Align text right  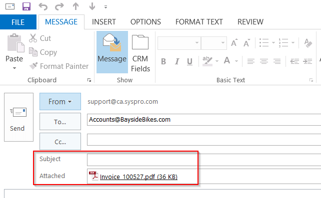[277, 61]
